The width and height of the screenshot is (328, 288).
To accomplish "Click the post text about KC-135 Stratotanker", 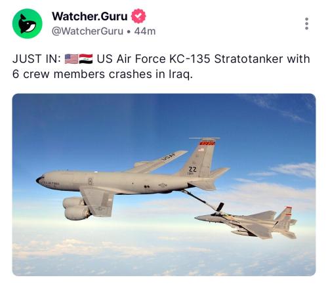I will pyautogui.click(x=161, y=66).
